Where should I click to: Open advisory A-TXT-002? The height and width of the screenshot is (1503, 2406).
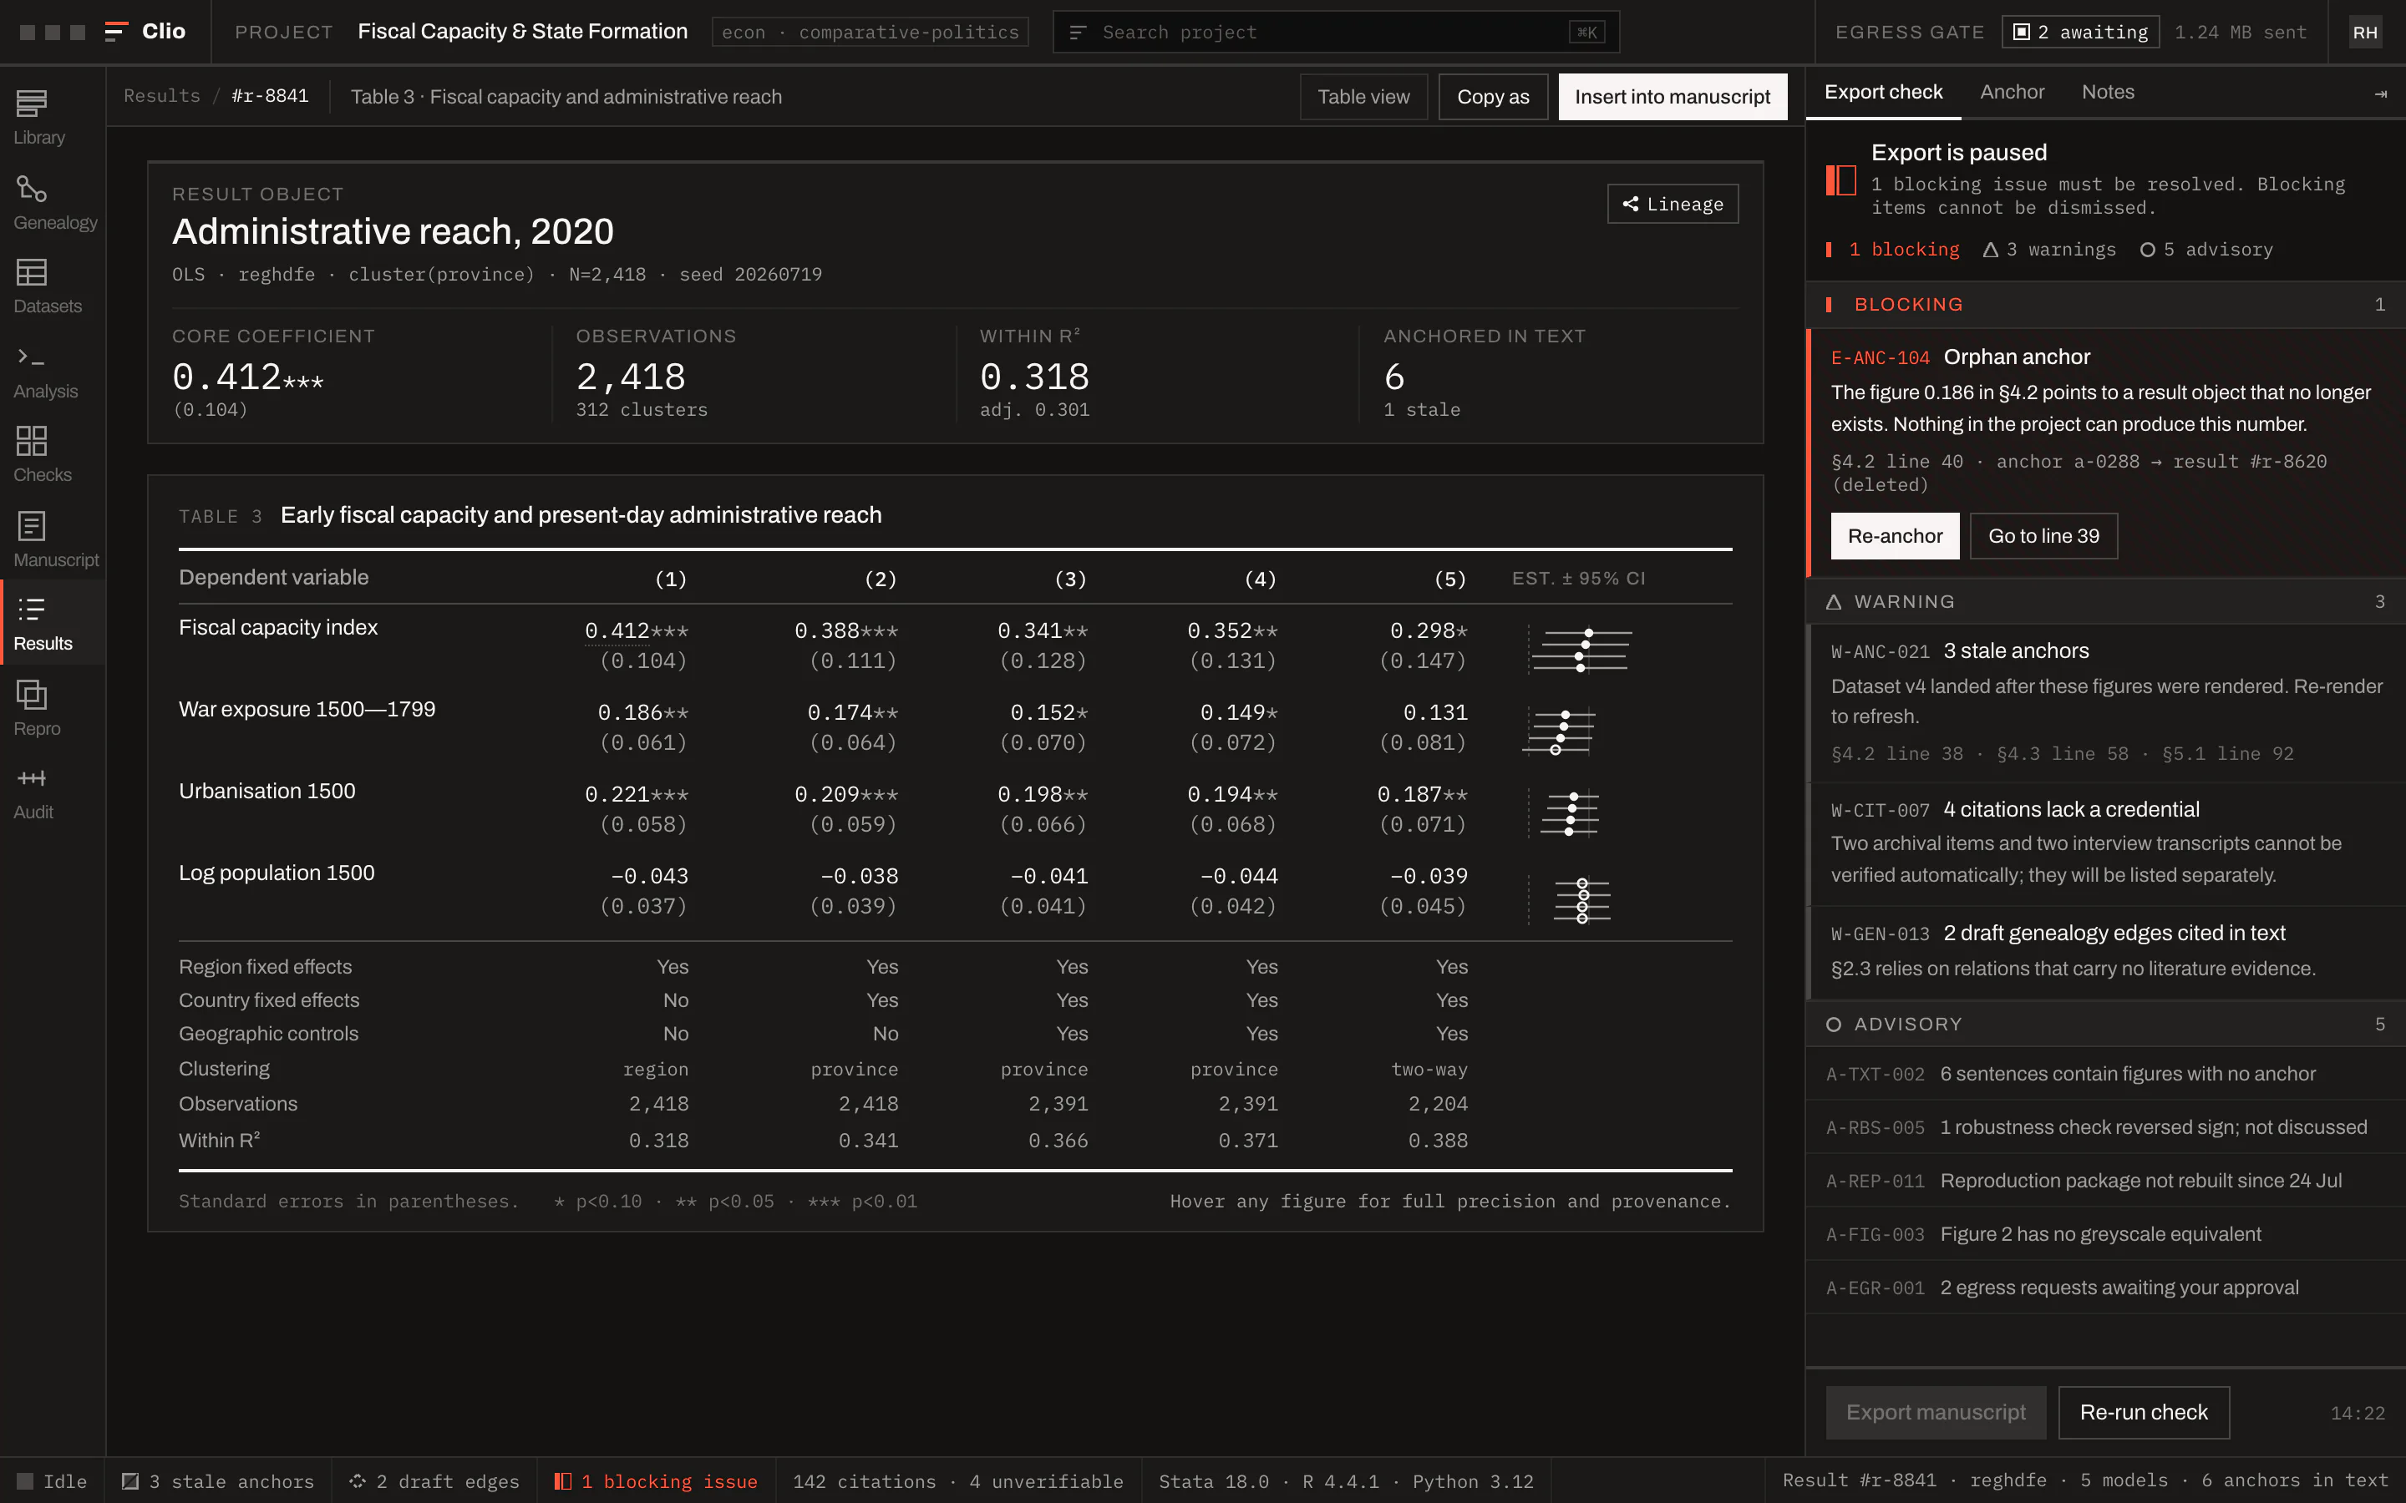pos(2106,1074)
